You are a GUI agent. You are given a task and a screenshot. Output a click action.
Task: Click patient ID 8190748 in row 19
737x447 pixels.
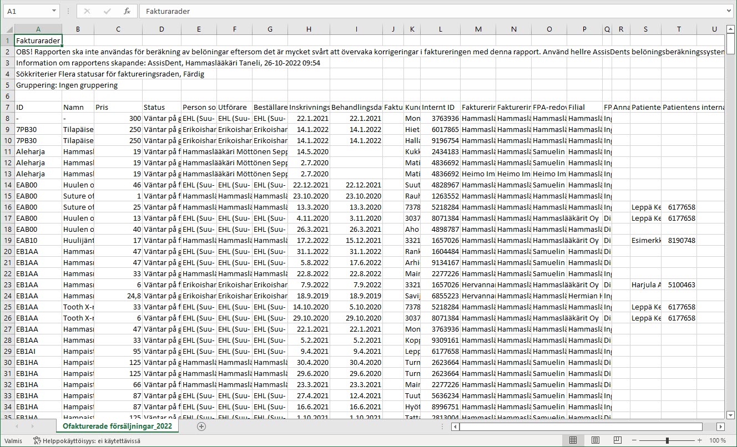click(x=679, y=240)
